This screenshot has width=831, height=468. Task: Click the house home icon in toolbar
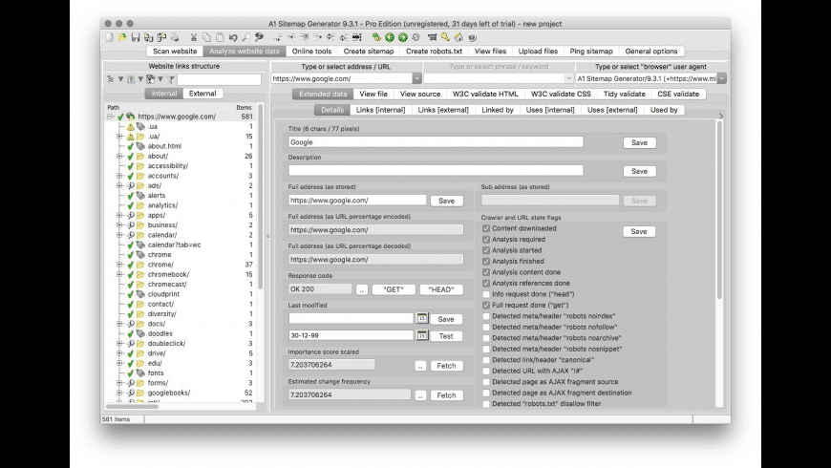point(458,37)
